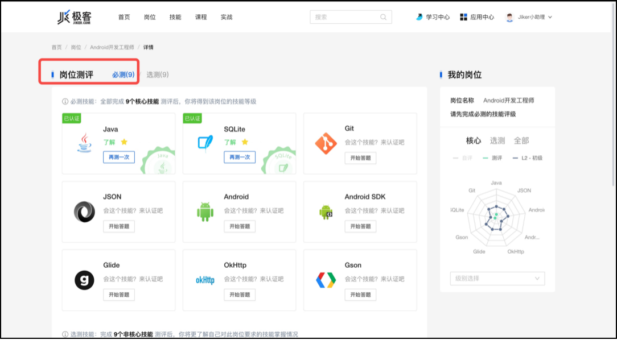Image resolution: width=617 pixels, height=340 pixels.
Task: Click the Jiker小助理 avatar
Action: tap(509, 17)
